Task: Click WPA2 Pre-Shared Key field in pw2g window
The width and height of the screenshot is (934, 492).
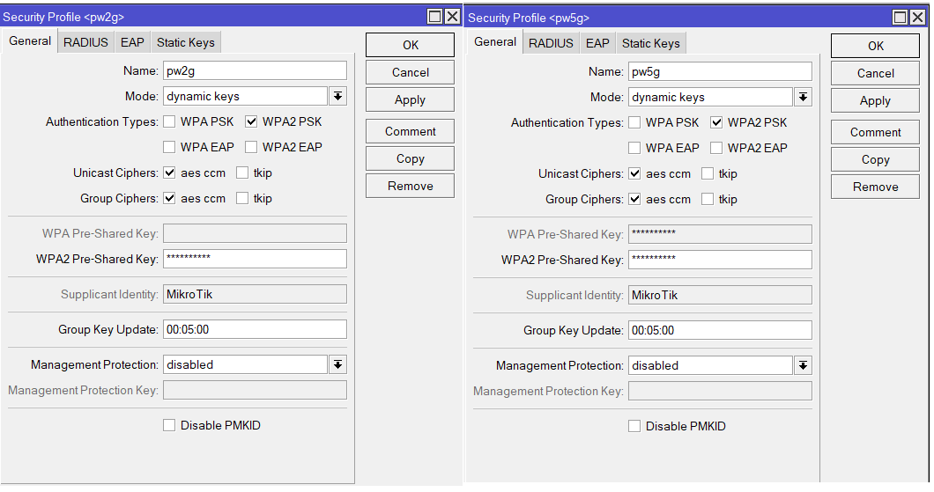Action: (255, 258)
